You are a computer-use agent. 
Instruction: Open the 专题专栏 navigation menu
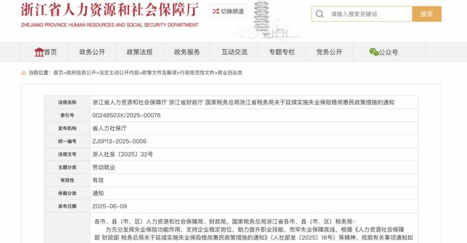(282, 52)
